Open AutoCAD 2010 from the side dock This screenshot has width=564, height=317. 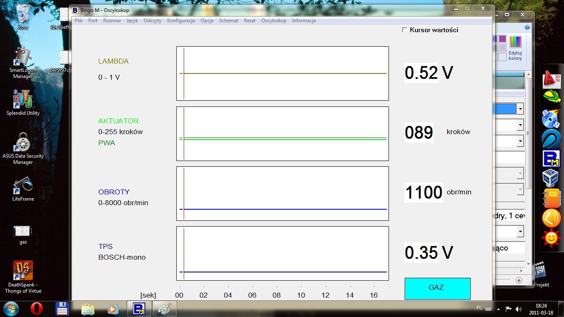[551, 80]
